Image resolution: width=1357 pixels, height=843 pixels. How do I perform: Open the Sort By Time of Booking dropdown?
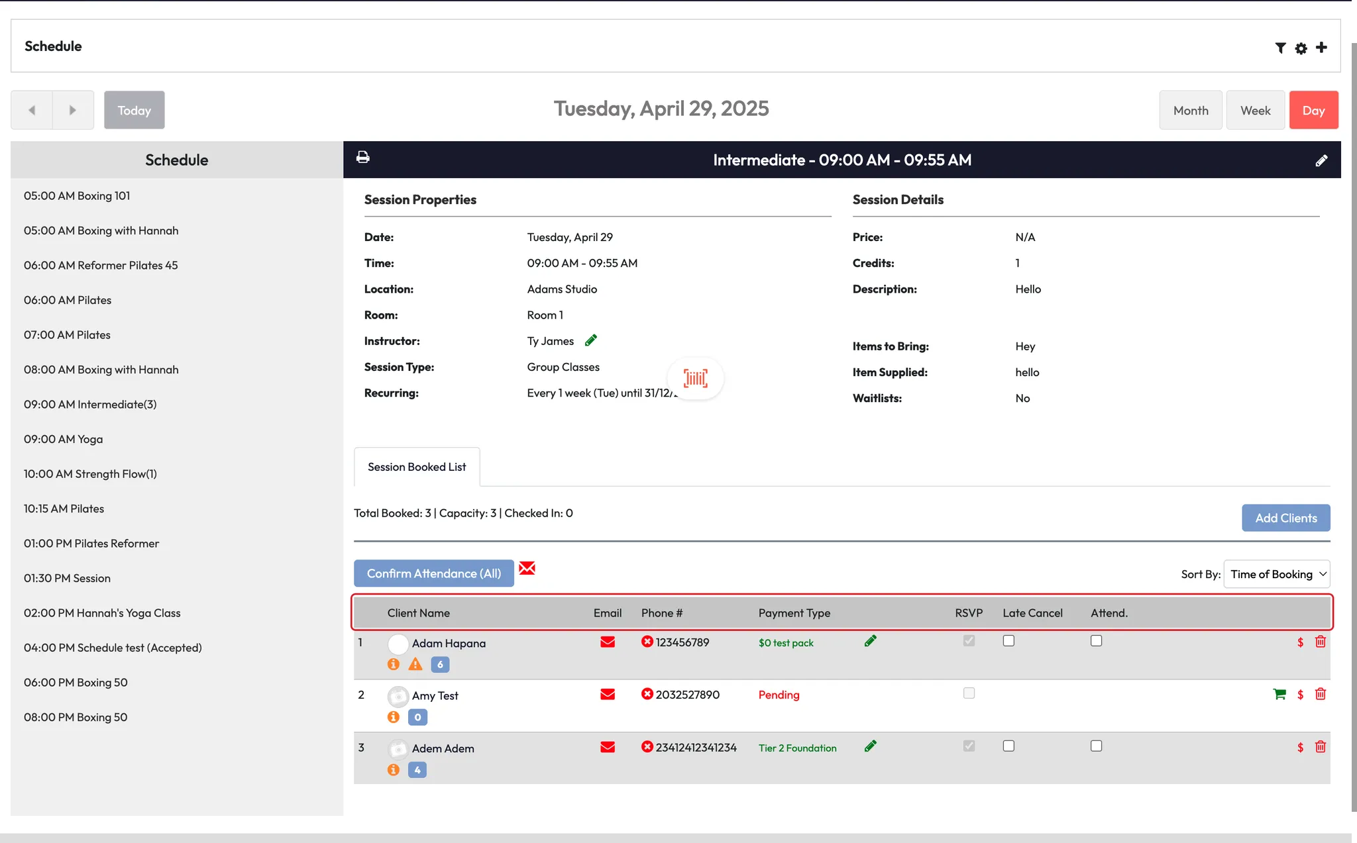[x=1276, y=574]
